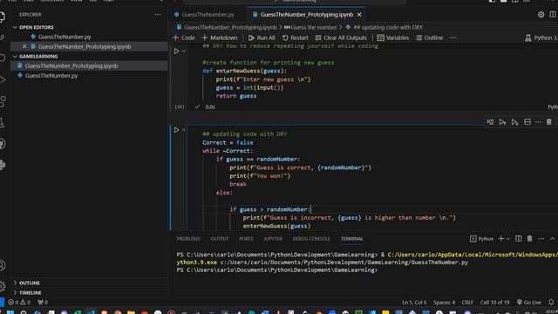The width and height of the screenshot is (558, 314).
Task: Click 'Guess the number' breadcrumb
Action: click(x=310, y=27)
